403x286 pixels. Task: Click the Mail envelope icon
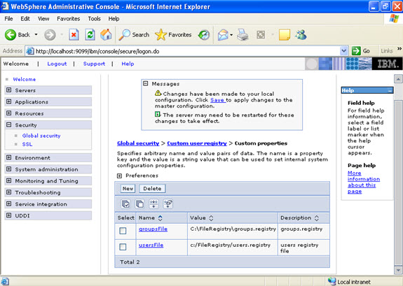pyautogui.click(x=223, y=35)
